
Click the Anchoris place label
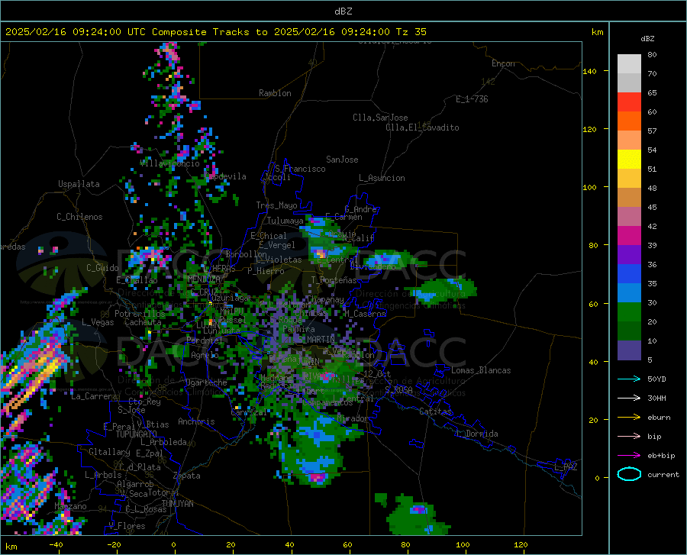pyautogui.click(x=196, y=421)
